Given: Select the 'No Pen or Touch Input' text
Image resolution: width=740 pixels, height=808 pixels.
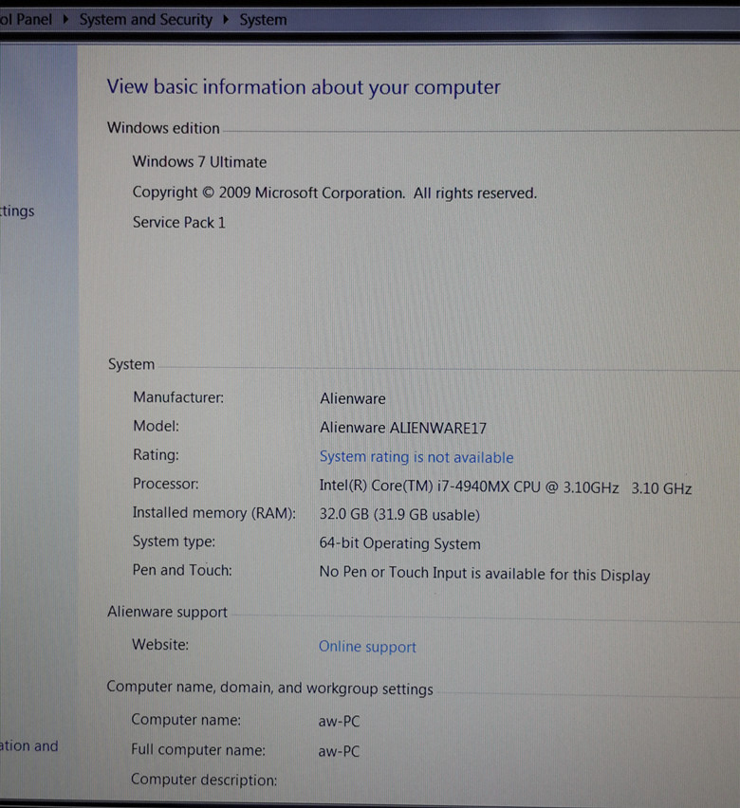Looking at the screenshot, I should (x=485, y=574).
